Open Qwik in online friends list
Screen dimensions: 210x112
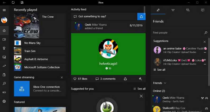pos(180,99)
